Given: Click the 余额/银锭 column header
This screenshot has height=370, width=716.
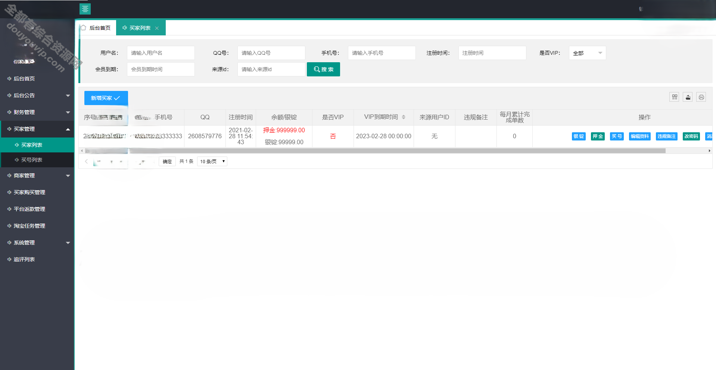Looking at the screenshot, I should (x=284, y=117).
